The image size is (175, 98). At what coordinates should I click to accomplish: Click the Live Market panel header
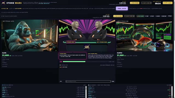click(x=130, y=85)
